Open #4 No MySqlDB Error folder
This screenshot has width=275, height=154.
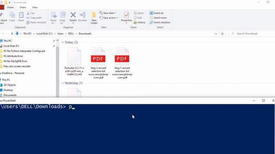point(15,61)
